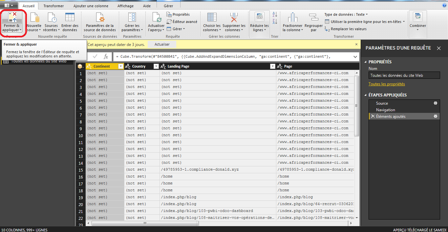Viewport: 448px width, 232px height.
Task: Click the fx formula icon
Action: [106, 56]
